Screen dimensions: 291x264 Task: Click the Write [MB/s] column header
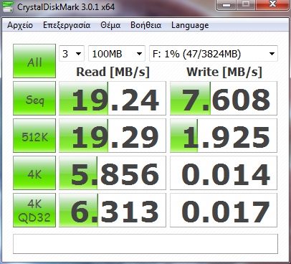(224, 72)
